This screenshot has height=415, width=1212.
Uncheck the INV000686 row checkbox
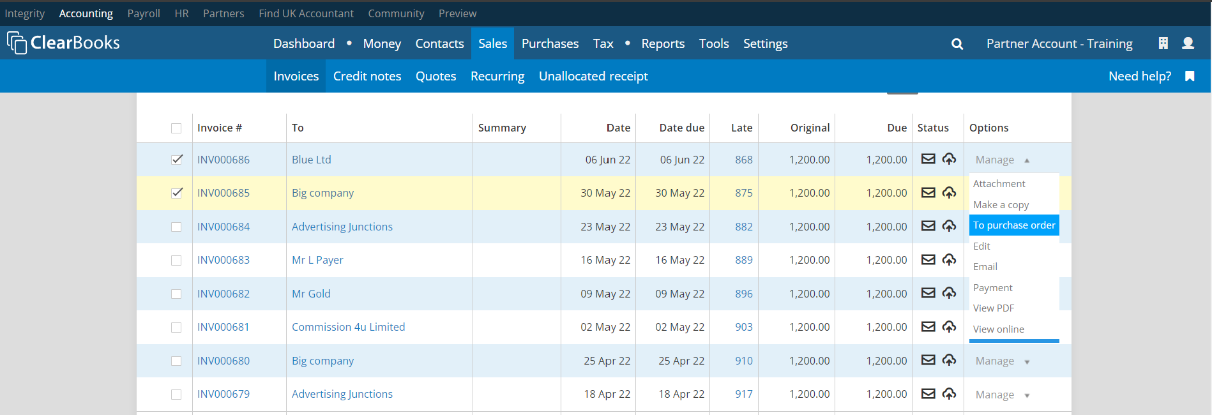click(x=176, y=160)
